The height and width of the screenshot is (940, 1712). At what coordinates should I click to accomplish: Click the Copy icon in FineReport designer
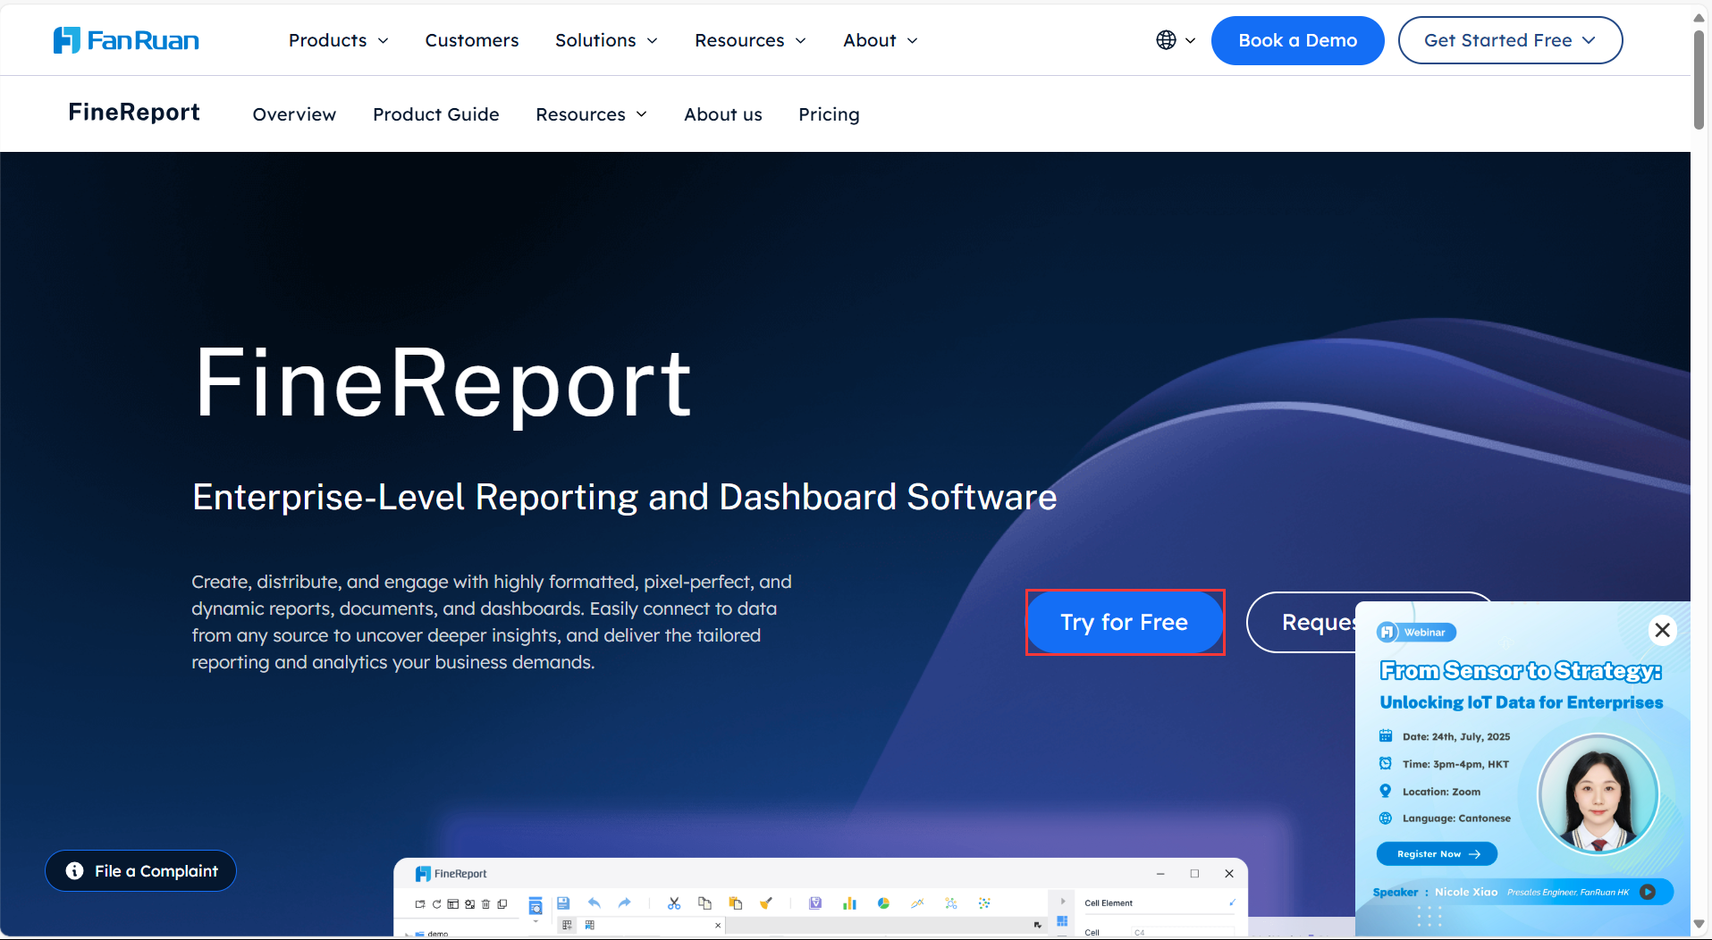[705, 902]
